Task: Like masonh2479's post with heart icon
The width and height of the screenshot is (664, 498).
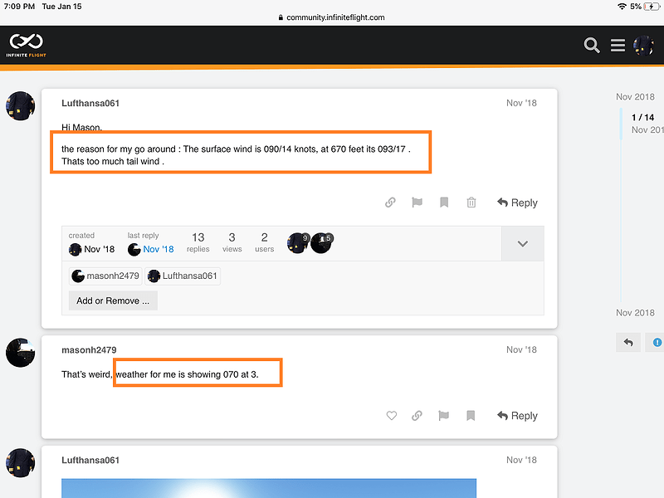Action: (392, 416)
